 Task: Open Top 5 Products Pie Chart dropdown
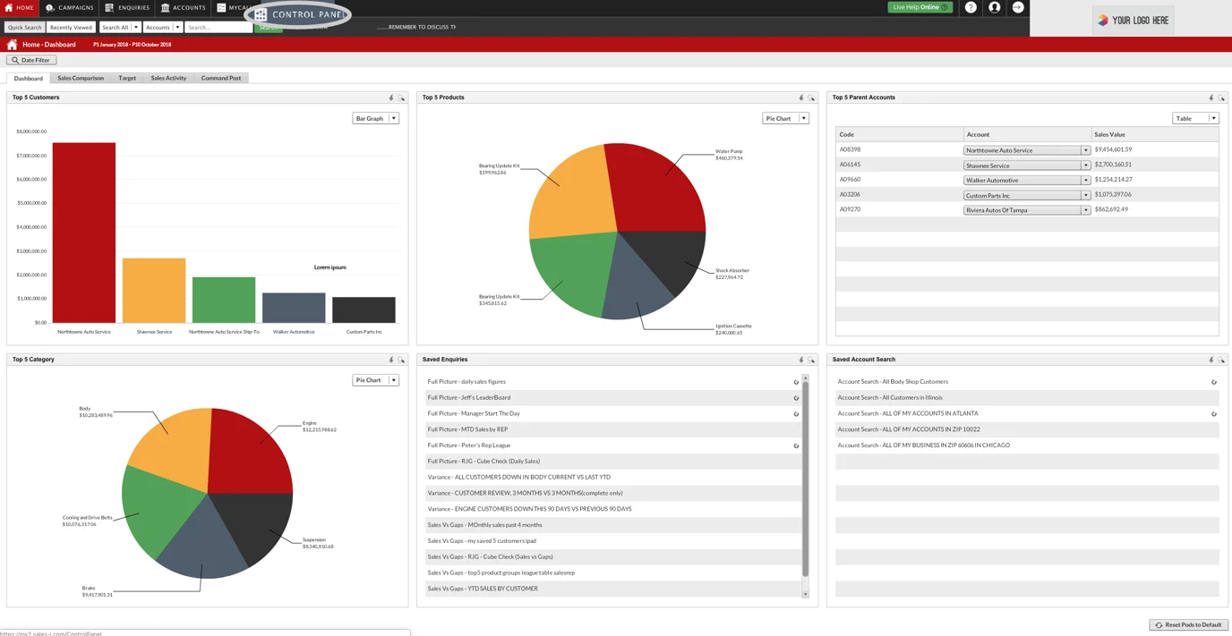[786, 118]
